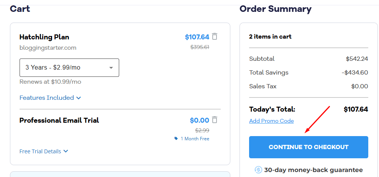Click the Total Savings value
The image size is (379, 177).
point(355,73)
